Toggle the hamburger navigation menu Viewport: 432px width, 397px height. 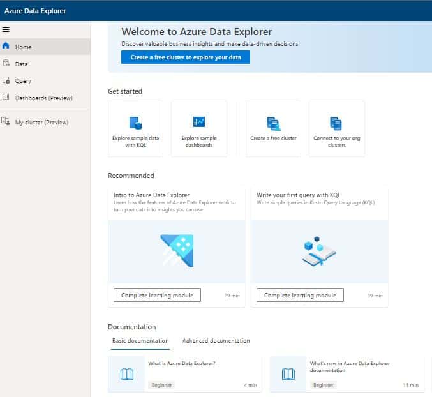[6, 29]
